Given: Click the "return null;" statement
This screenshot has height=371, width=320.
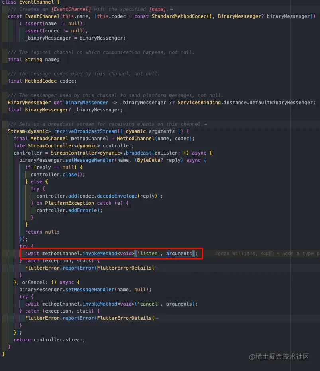Looking at the screenshot, I should [x=42, y=232].
